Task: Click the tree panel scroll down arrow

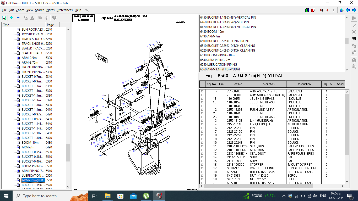Action: click(x=68, y=187)
